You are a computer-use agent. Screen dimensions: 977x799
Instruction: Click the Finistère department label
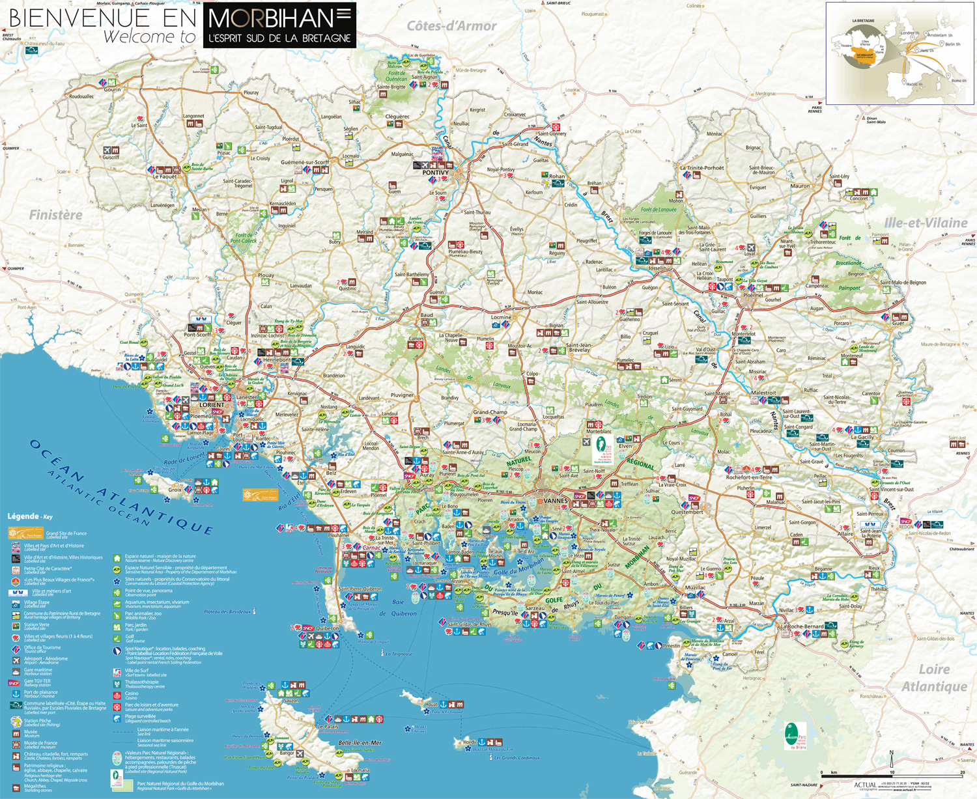(x=56, y=215)
